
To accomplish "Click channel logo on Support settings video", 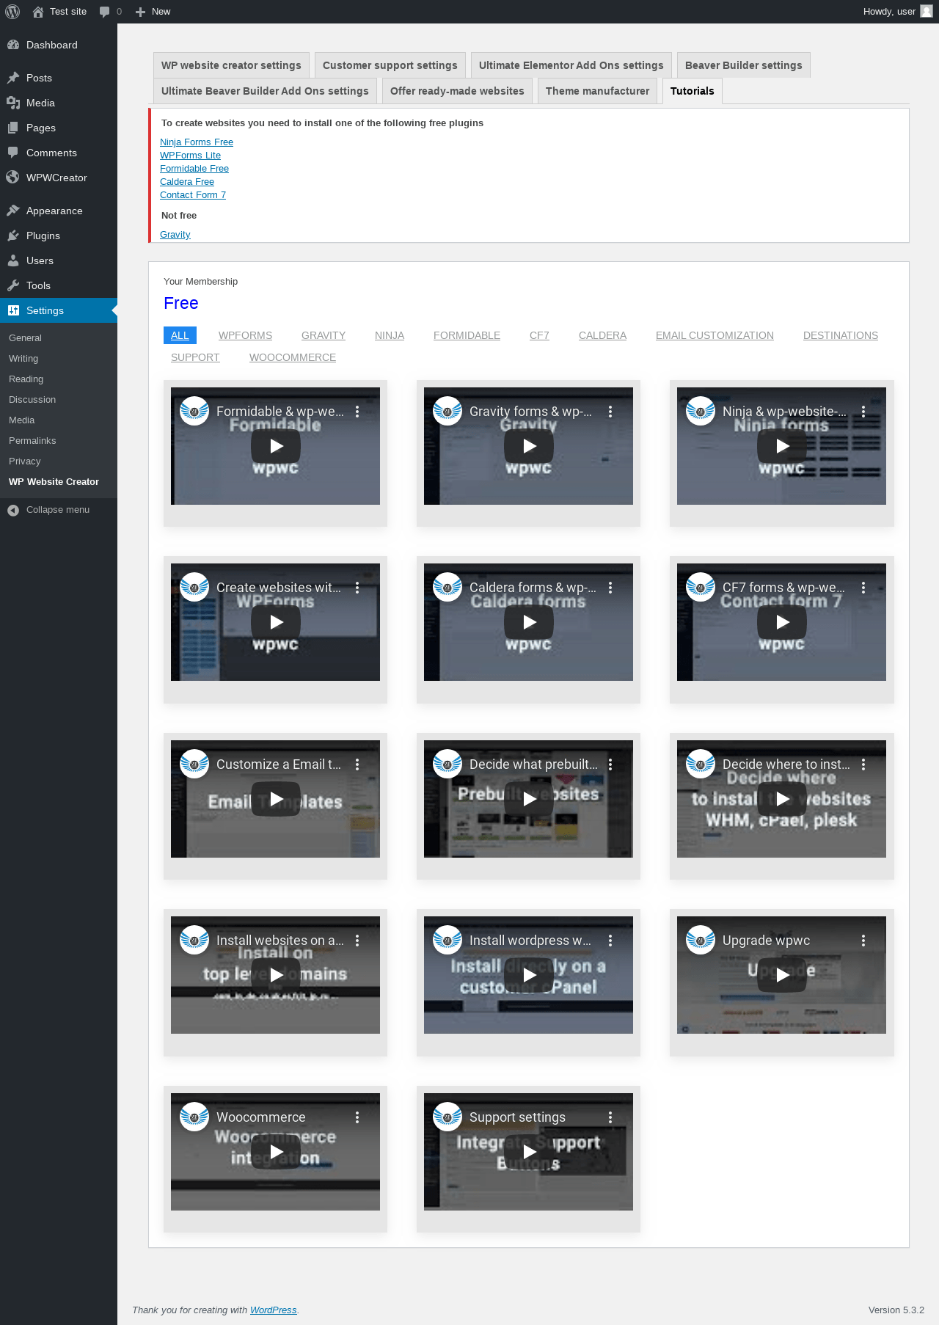I will click(x=447, y=1117).
